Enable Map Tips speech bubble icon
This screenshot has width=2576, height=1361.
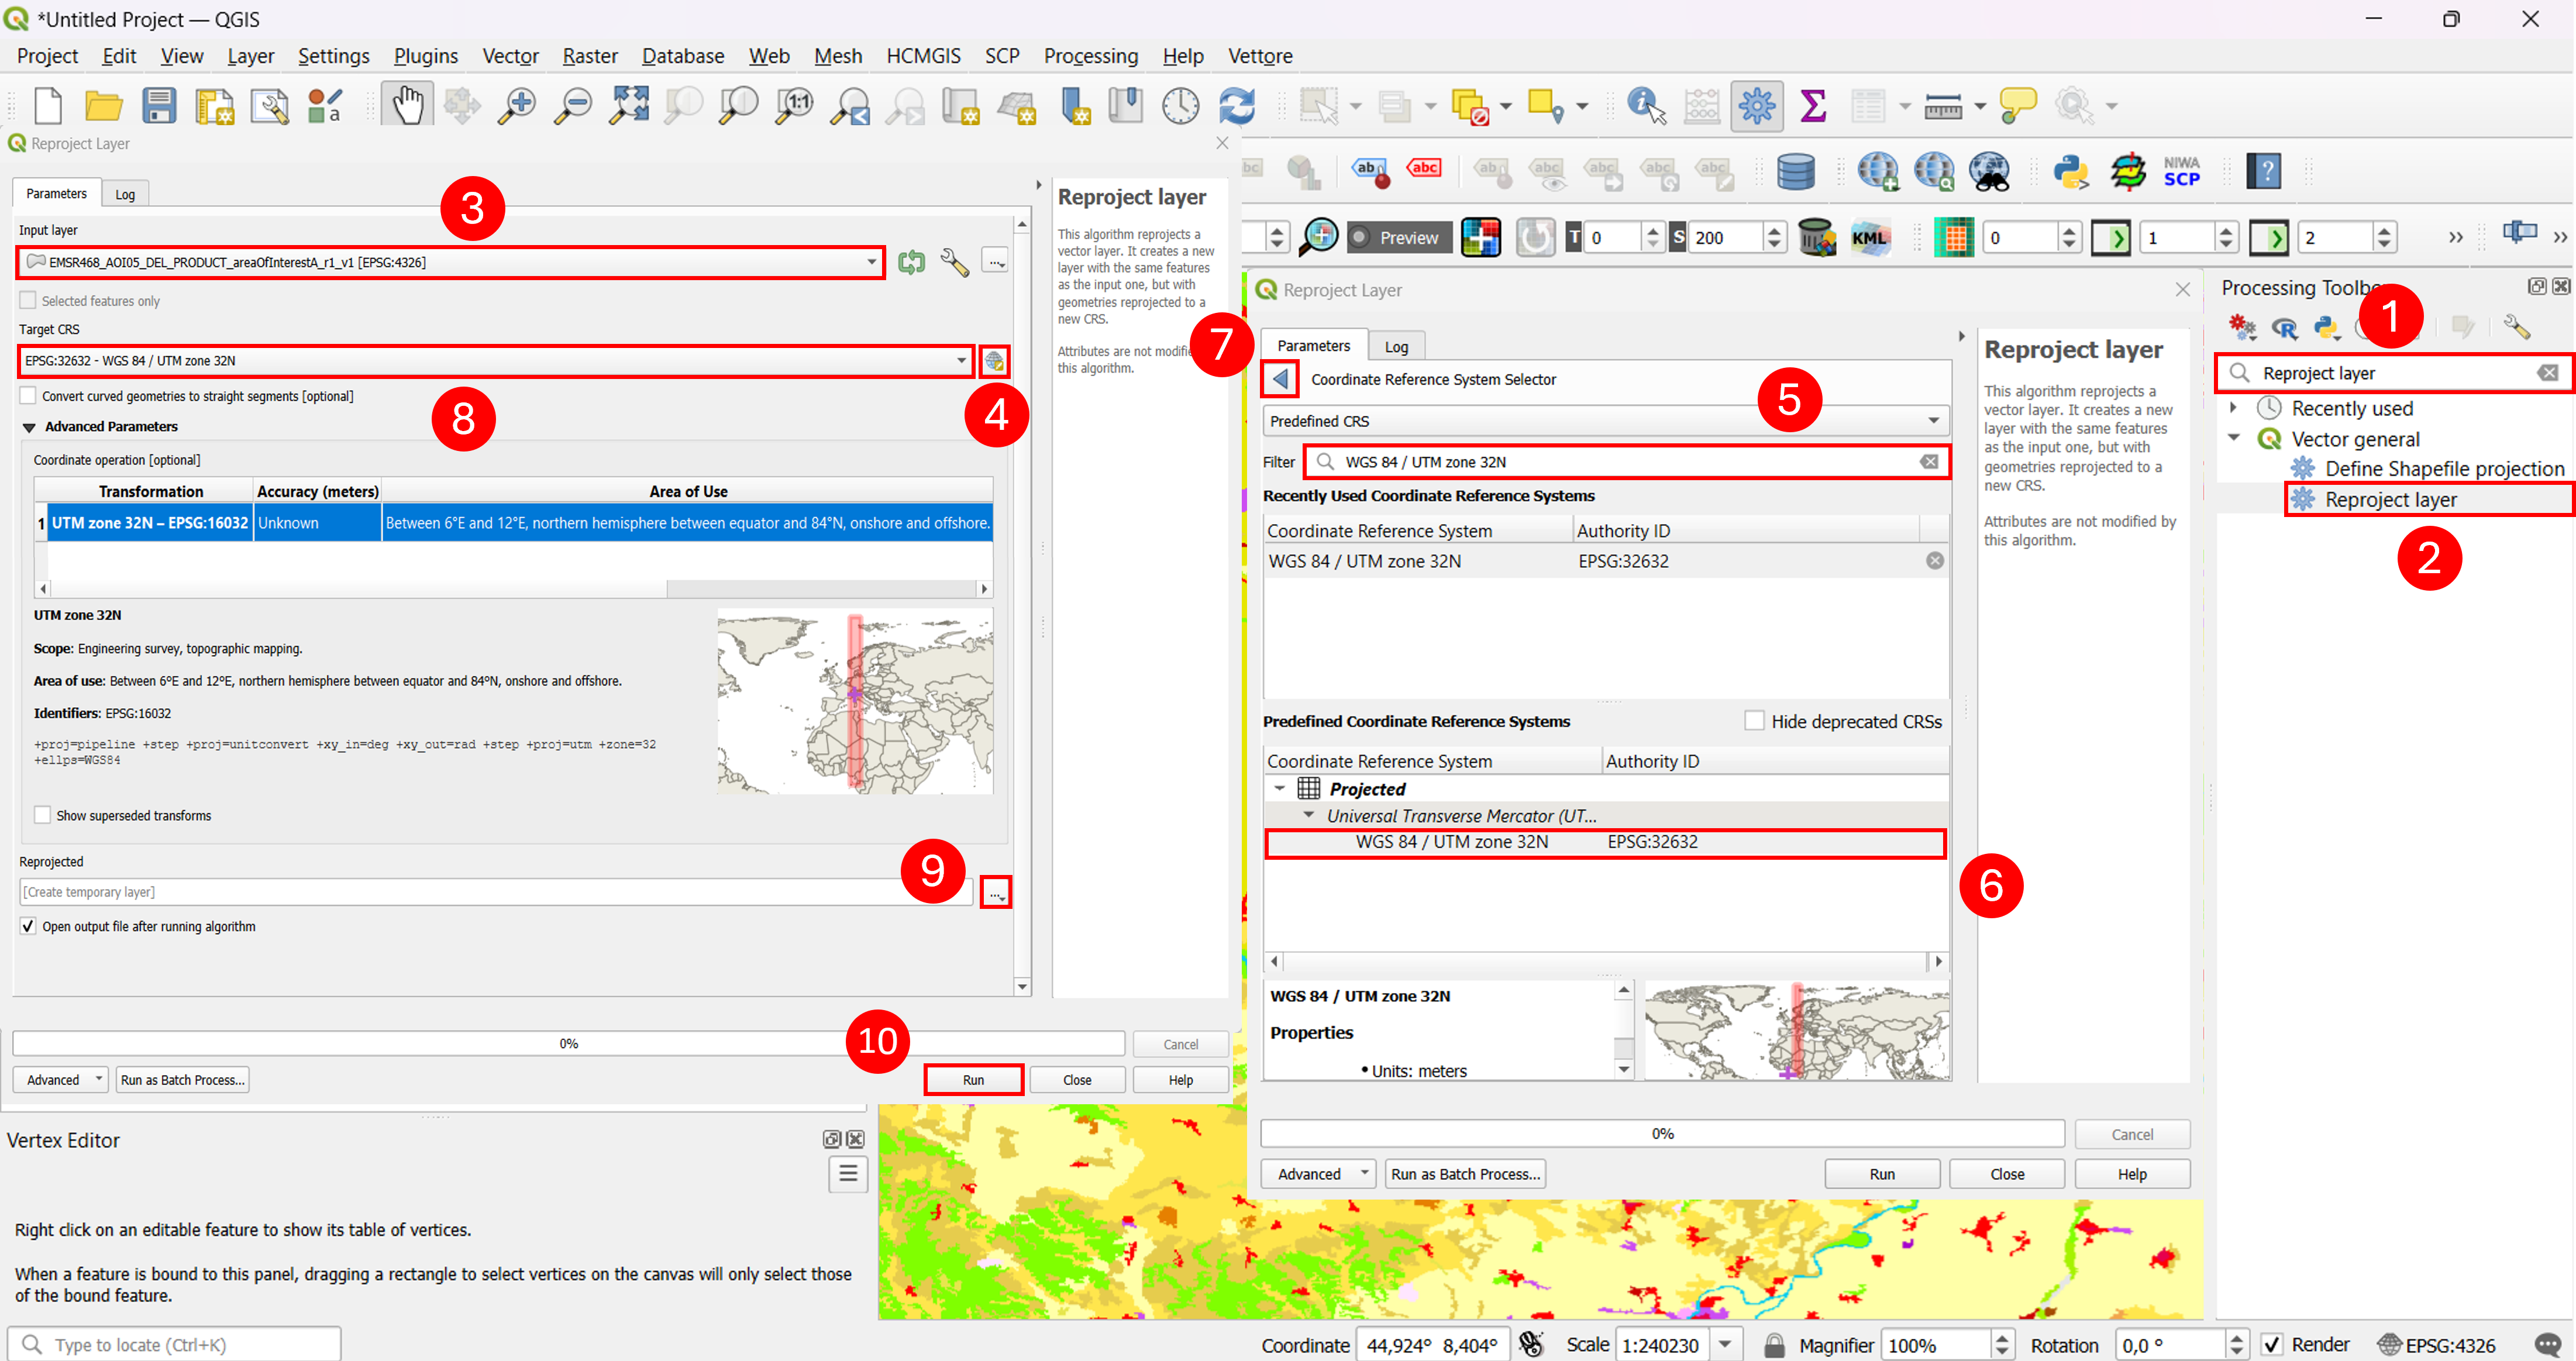point(2017,105)
